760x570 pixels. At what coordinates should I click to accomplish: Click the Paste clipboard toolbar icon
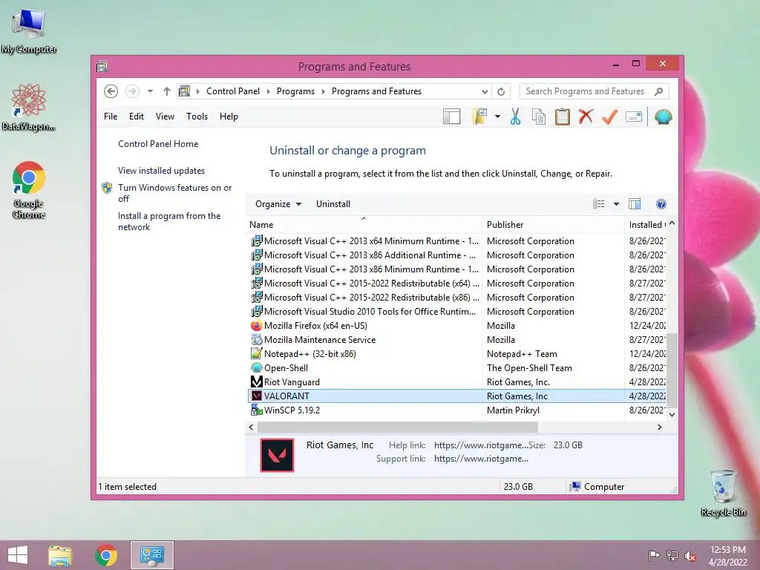tap(563, 117)
